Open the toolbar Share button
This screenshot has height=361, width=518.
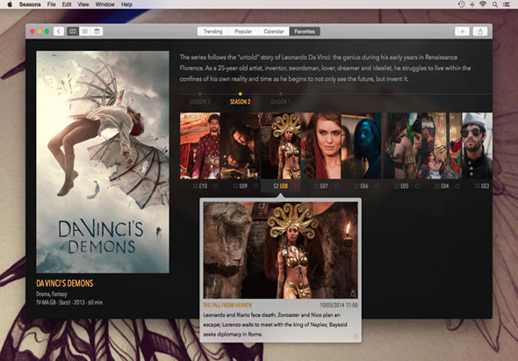[480, 32]
